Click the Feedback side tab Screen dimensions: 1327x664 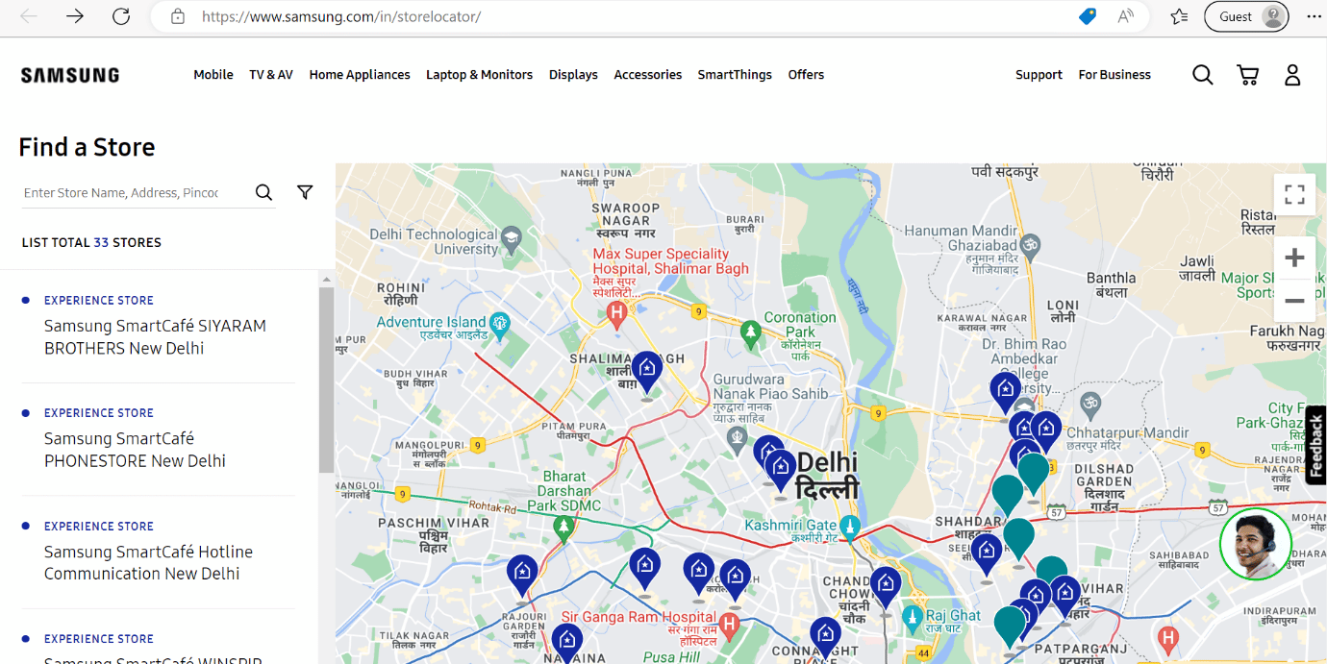pyautogui.click(x=1315, y=445)
